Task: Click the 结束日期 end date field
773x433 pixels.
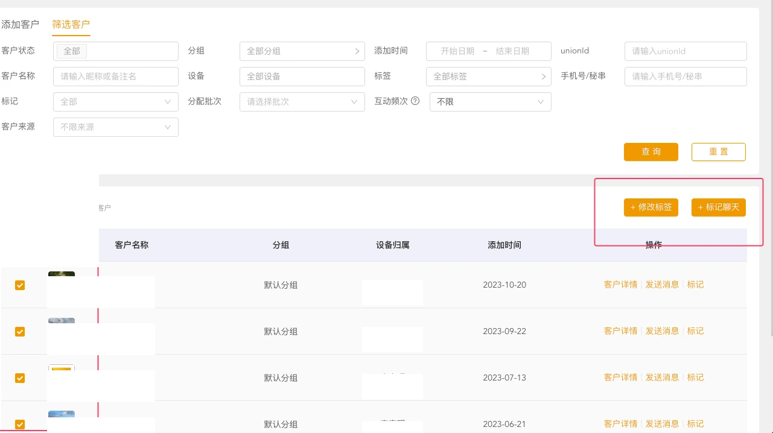Action: click(x=512, y=51)
